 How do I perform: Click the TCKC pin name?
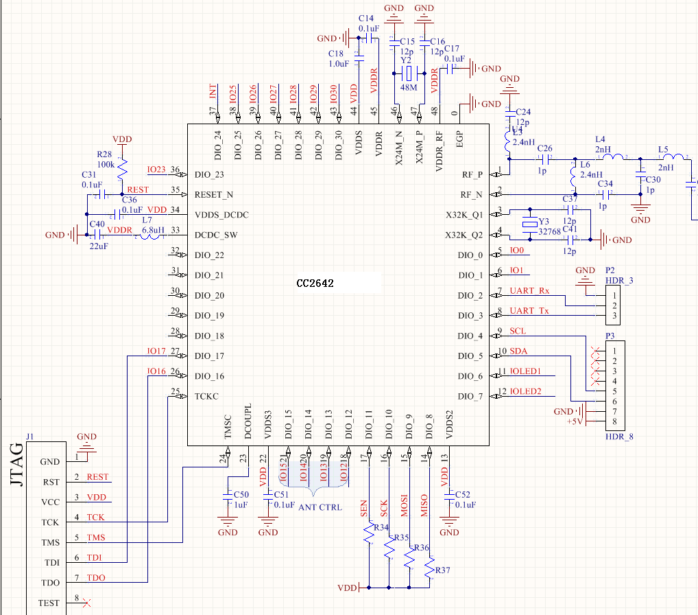click(x=206, y=396)
